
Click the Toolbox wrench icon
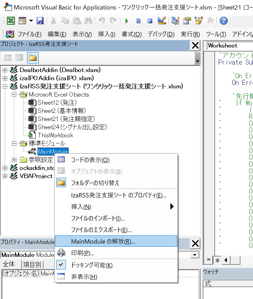coord(210,21)
